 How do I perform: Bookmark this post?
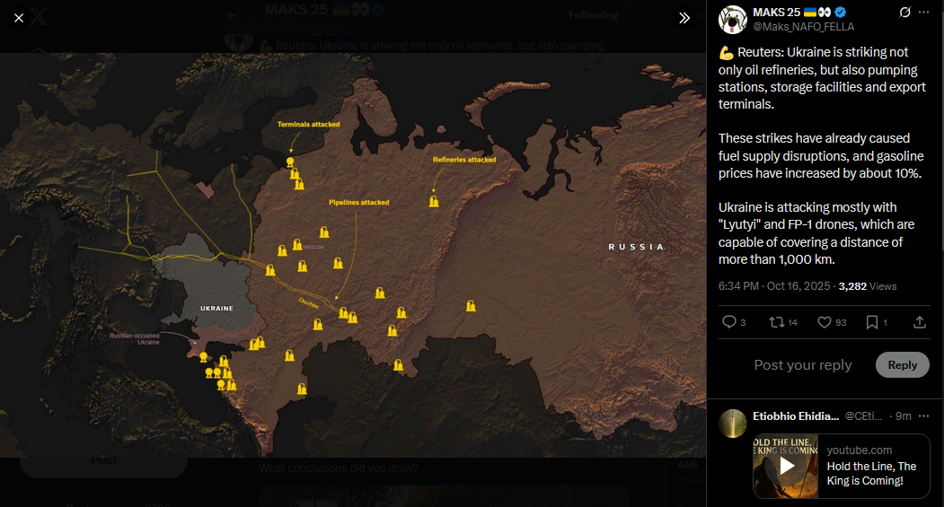click(x=871, y=322)
